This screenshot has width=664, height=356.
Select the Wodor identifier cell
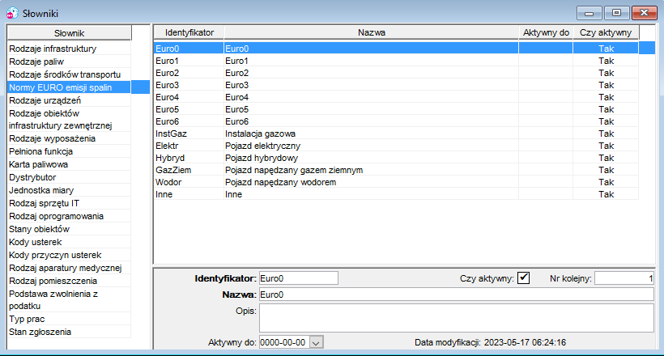[x=189, y=182]
